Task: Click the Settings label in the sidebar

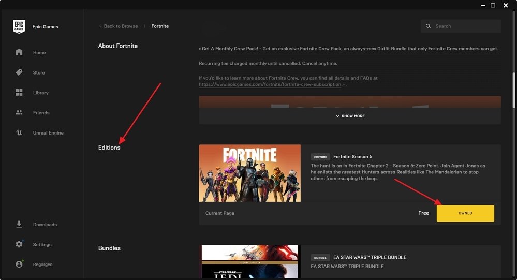Action: point(42,244)
